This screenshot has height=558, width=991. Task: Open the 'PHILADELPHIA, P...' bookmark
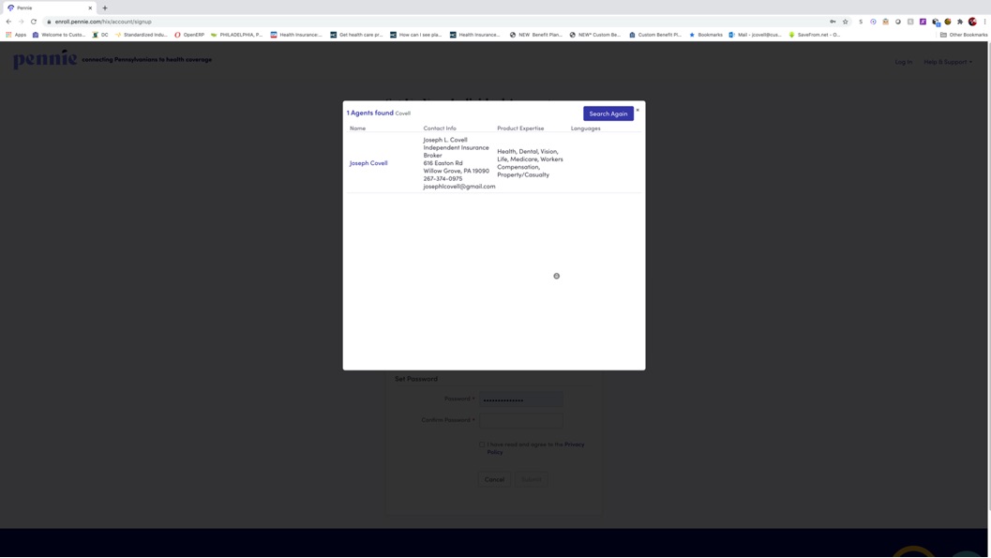click(x=236, y=35)
